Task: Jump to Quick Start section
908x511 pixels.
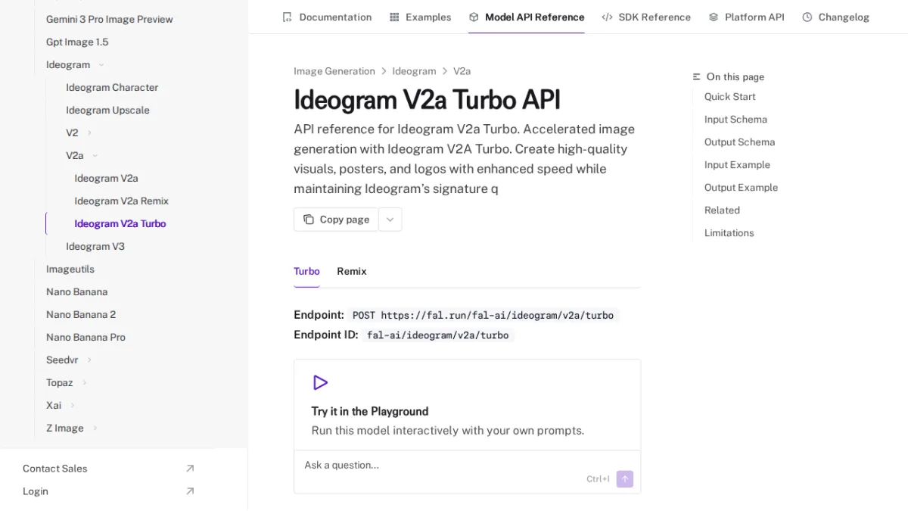Action: (x=729, y=97)
